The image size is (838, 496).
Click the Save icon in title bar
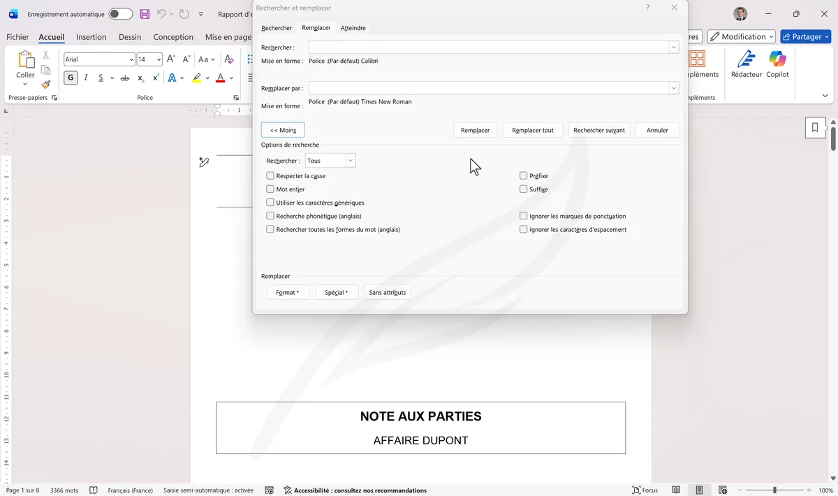tap(145, 14)
